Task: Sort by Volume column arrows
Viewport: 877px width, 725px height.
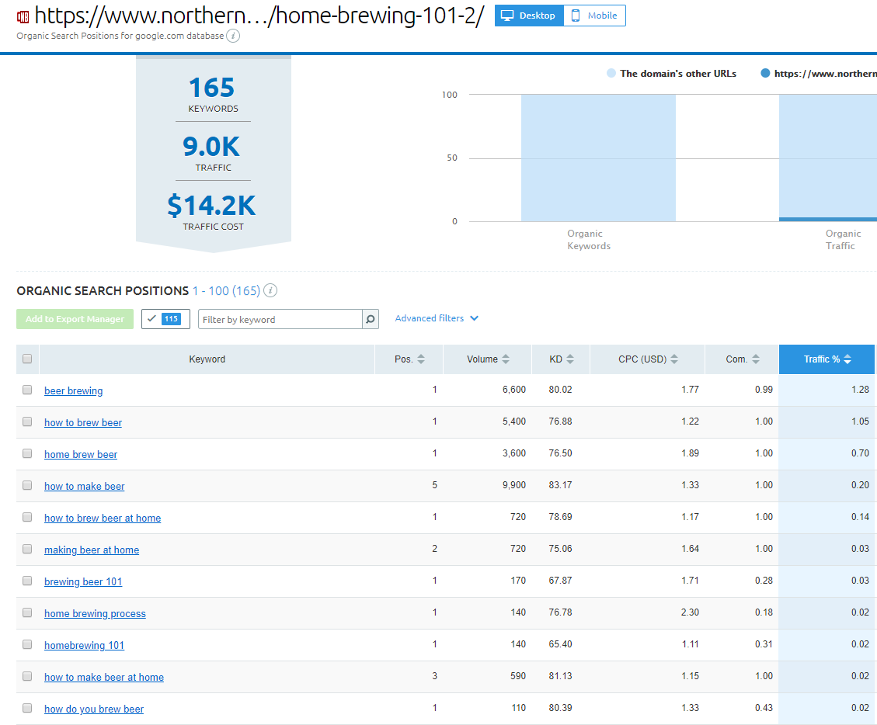Action: [x=506, y=359]
